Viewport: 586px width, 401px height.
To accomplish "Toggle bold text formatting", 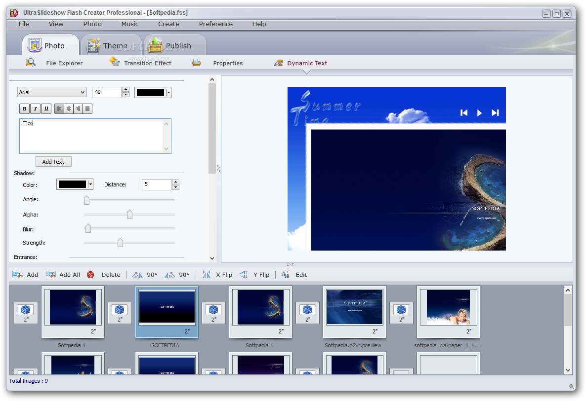I will coord(25,109).
